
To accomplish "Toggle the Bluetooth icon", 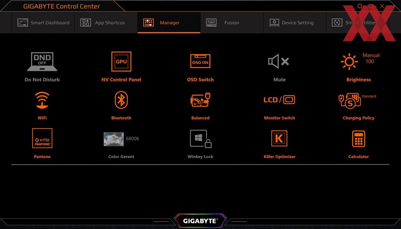I will (121, 100).
